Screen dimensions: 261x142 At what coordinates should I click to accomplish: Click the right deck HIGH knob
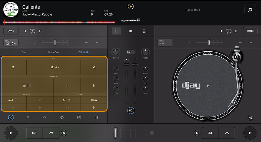point(145,69)
